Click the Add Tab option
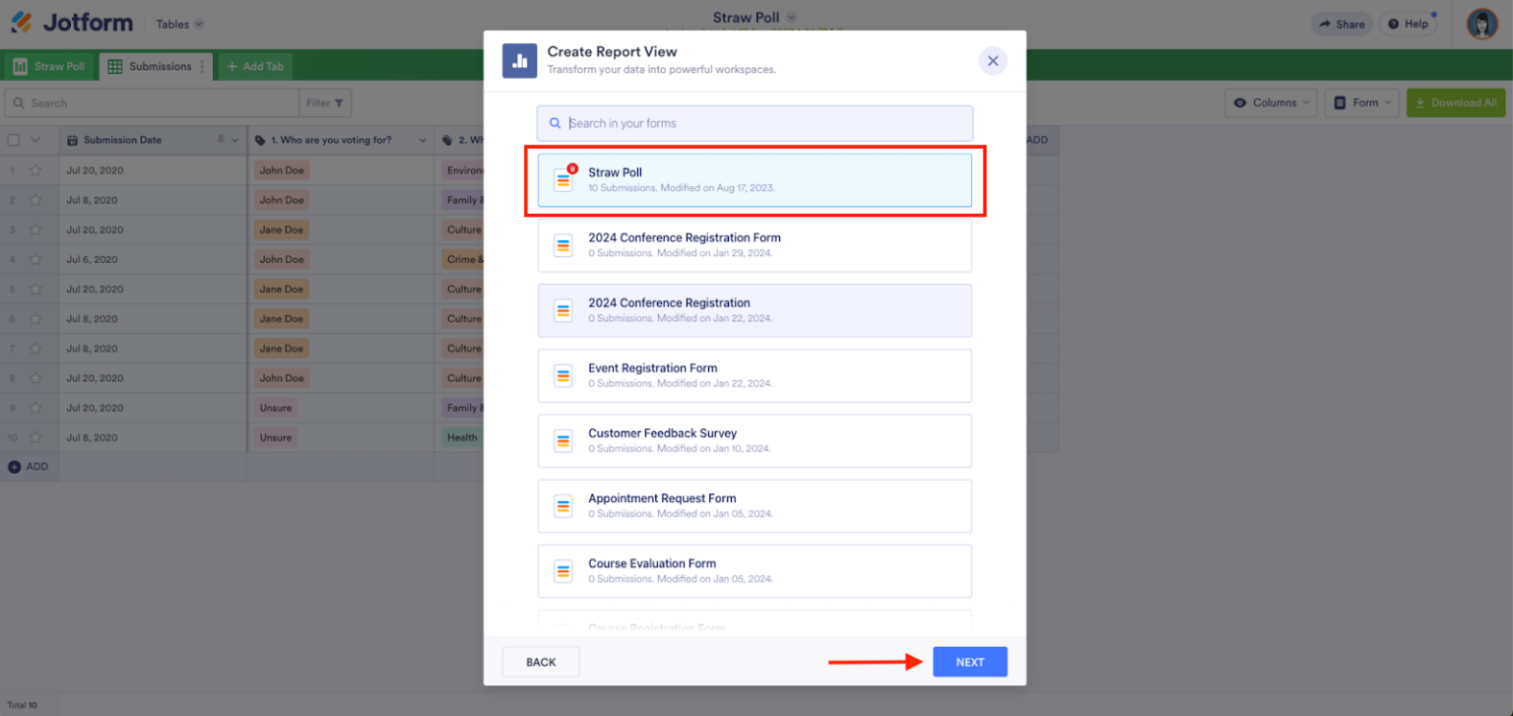This screenshot has height=716, width=1513. tap(254, 66)
